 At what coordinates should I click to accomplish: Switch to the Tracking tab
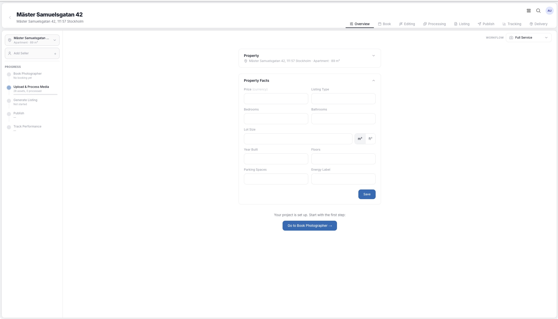tap(512, 24)
